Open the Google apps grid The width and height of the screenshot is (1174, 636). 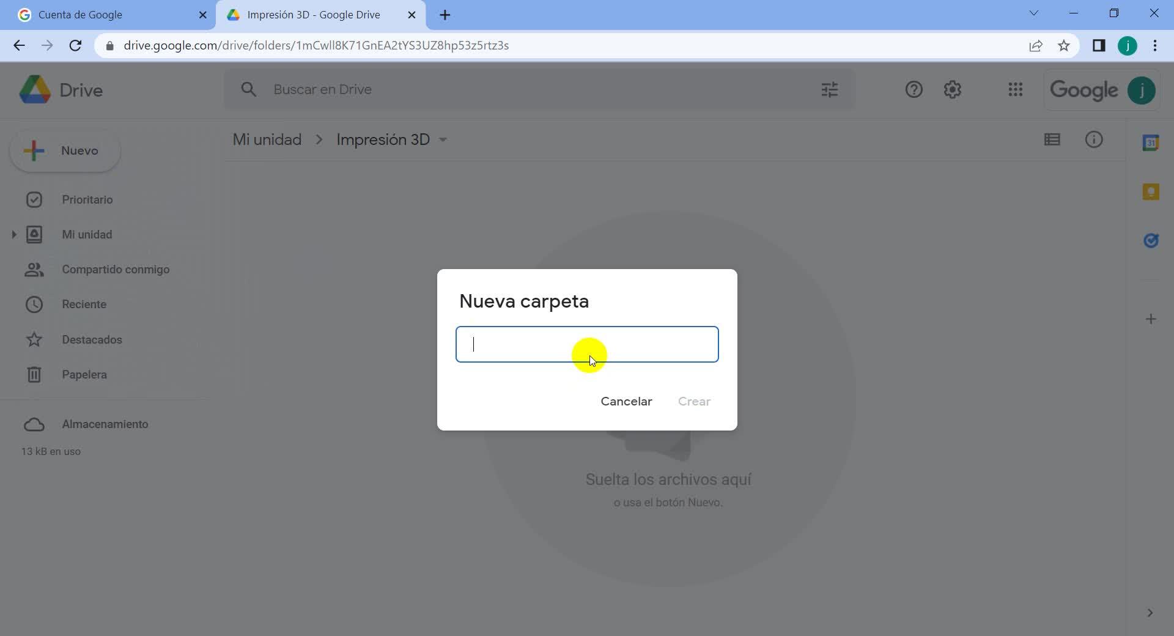[1015, 90]
